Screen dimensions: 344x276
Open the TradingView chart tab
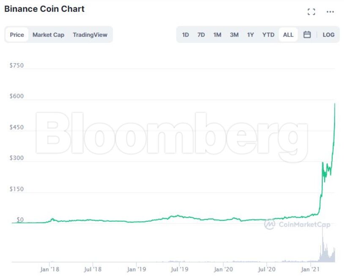90,35
